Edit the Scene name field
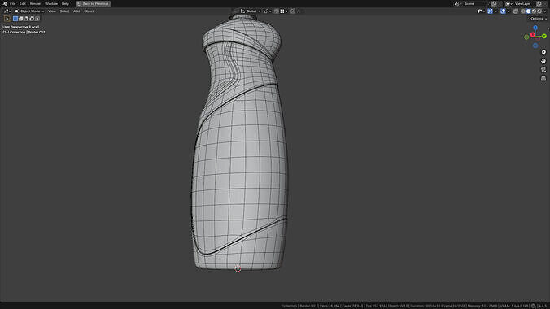550x309 pixels. click(x=474, y=3)
